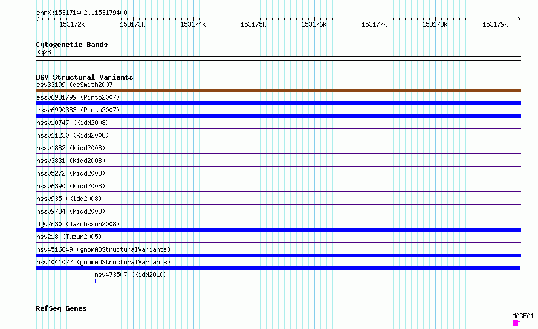Click the blue essv6981799 variant bar

(278, 103)
